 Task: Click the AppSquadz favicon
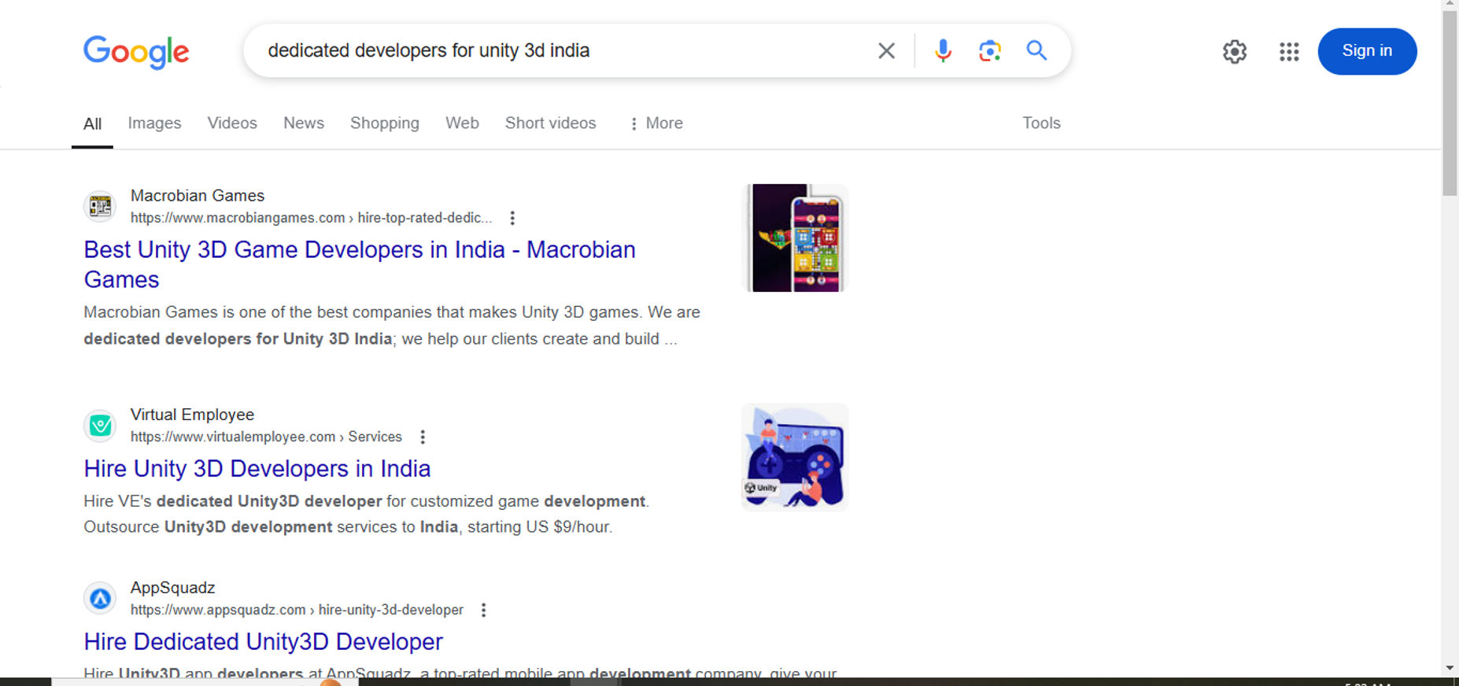pos(100,599)
